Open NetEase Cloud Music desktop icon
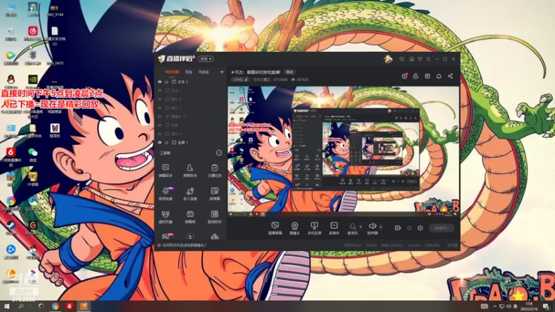 click(x=33, y=33)
